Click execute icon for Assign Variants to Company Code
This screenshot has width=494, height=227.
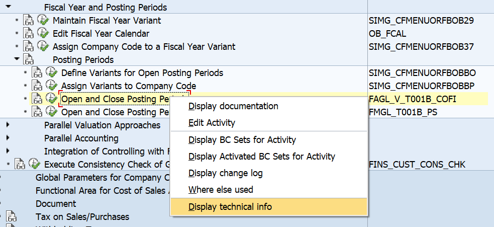[x=51, y=86]
